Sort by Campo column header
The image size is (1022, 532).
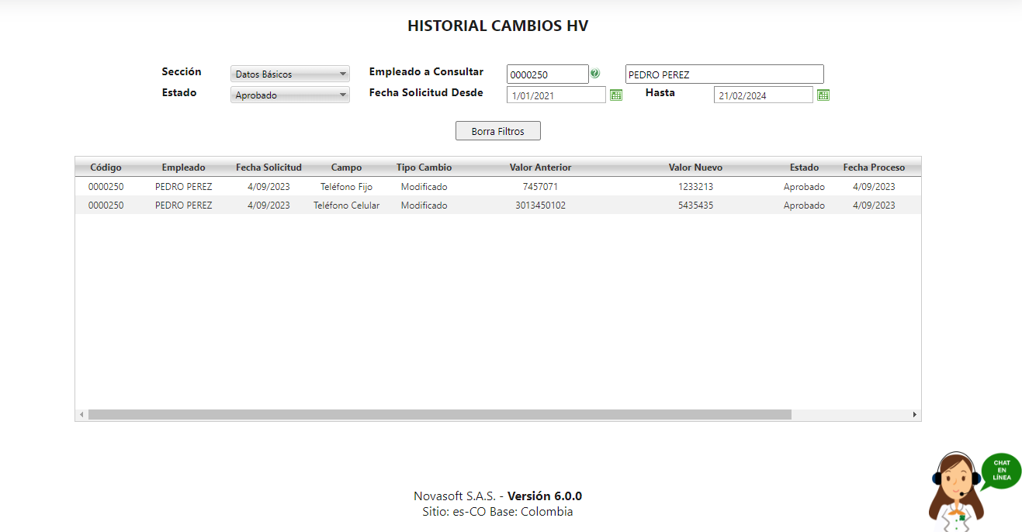point(346,168)
